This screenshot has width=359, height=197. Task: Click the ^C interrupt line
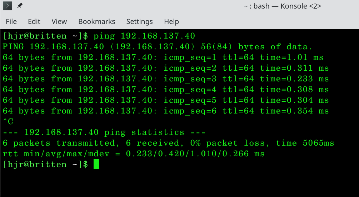[x=8, y=122]
